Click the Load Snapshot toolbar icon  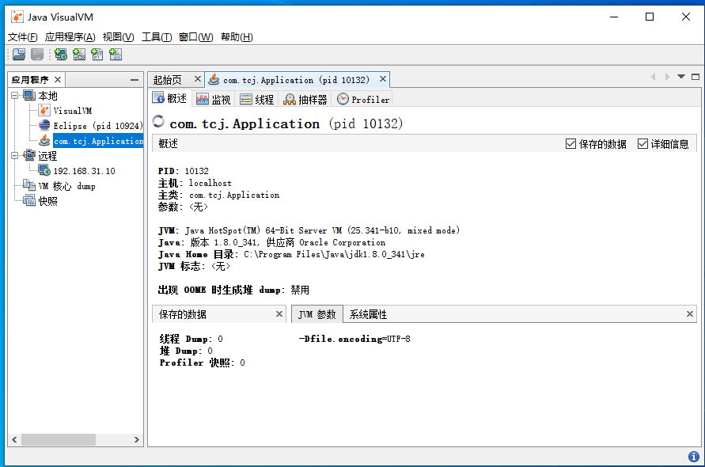click(18, 55)
